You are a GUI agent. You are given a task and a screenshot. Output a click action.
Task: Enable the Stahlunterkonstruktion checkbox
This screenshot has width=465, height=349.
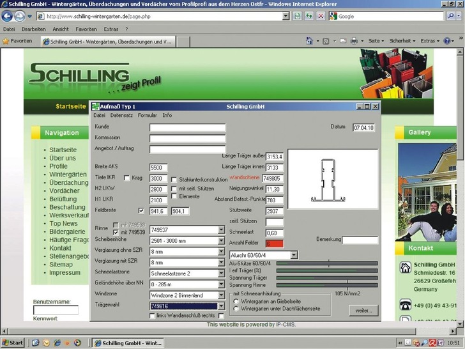coord(174,180)
